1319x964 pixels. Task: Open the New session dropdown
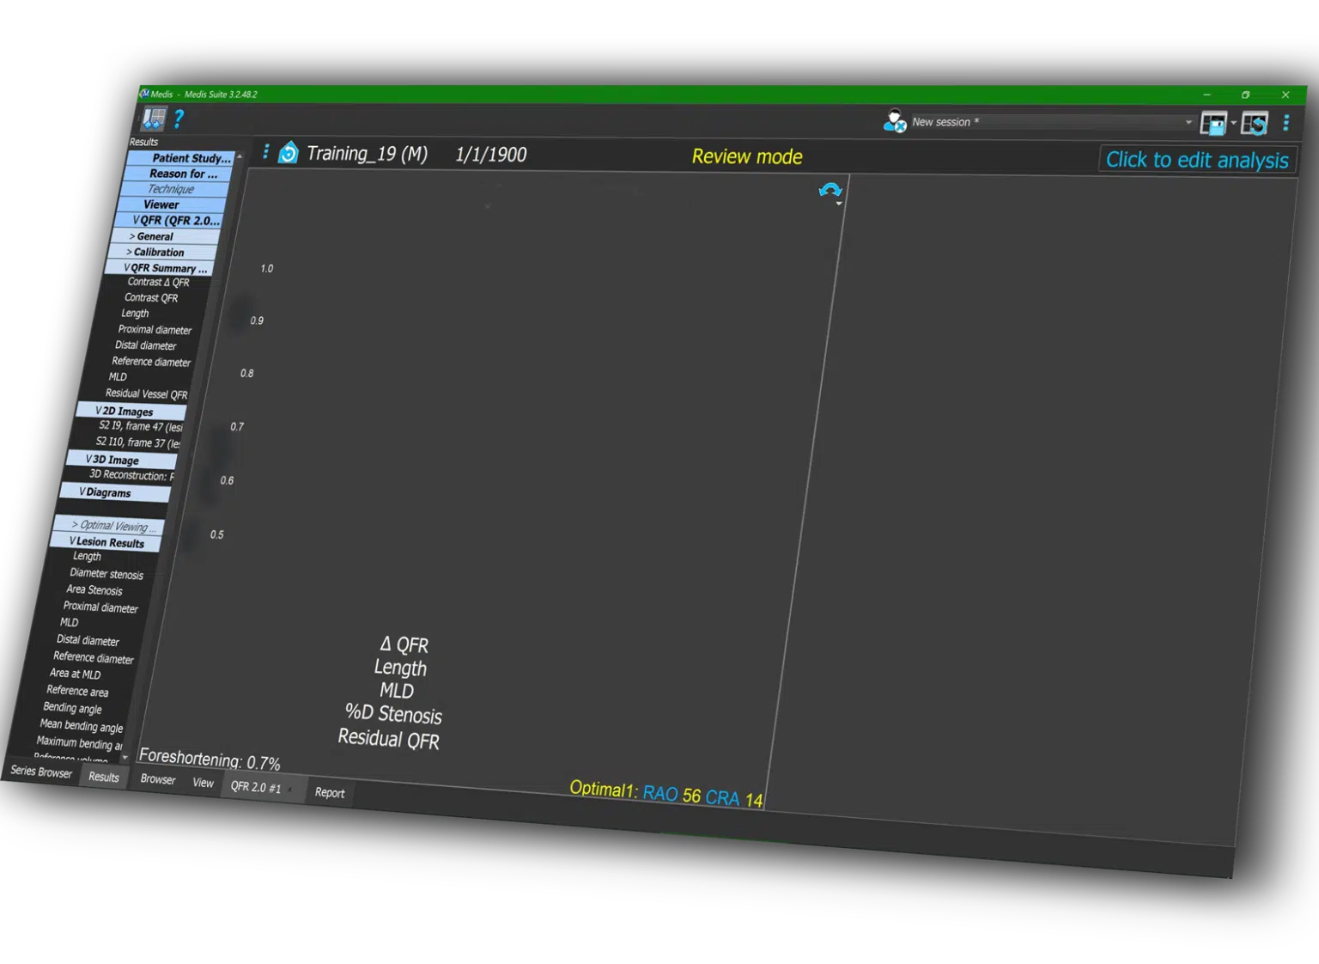[1188, 122]
